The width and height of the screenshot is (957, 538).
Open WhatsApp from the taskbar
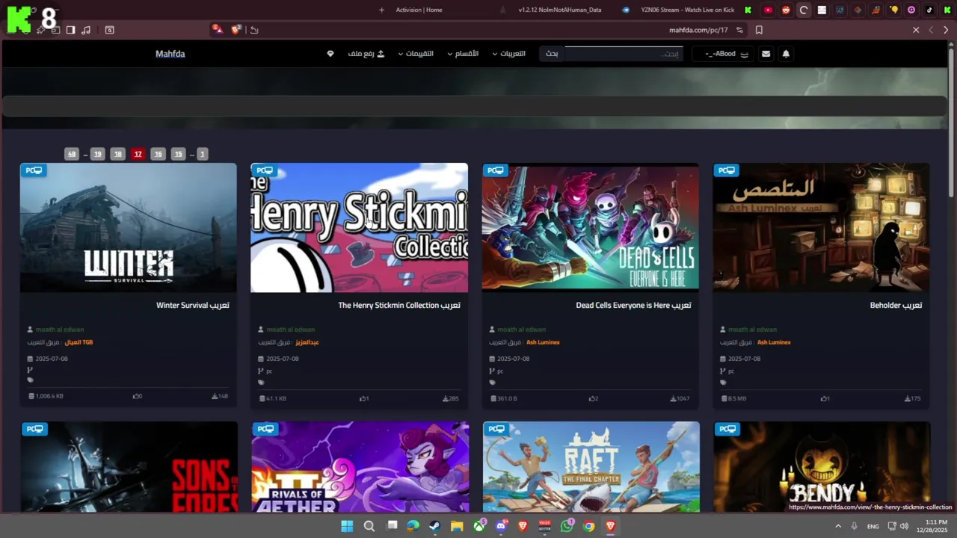[x=567, y=526]
